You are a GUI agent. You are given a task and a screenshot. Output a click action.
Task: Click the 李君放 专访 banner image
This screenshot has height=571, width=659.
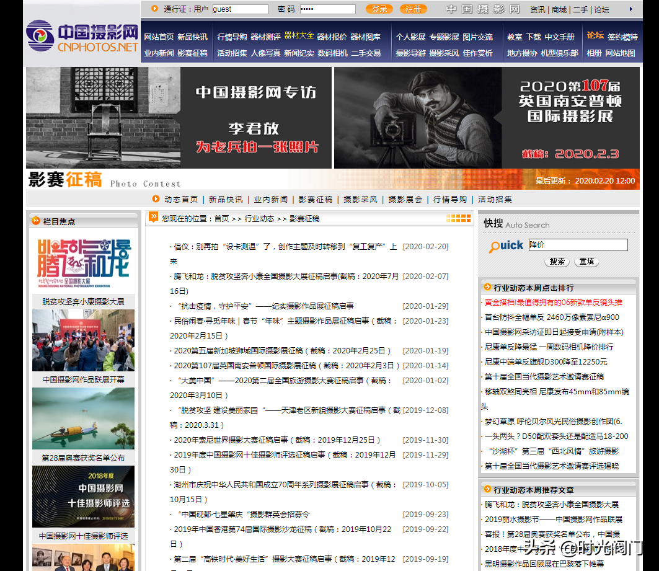(179, 118)
